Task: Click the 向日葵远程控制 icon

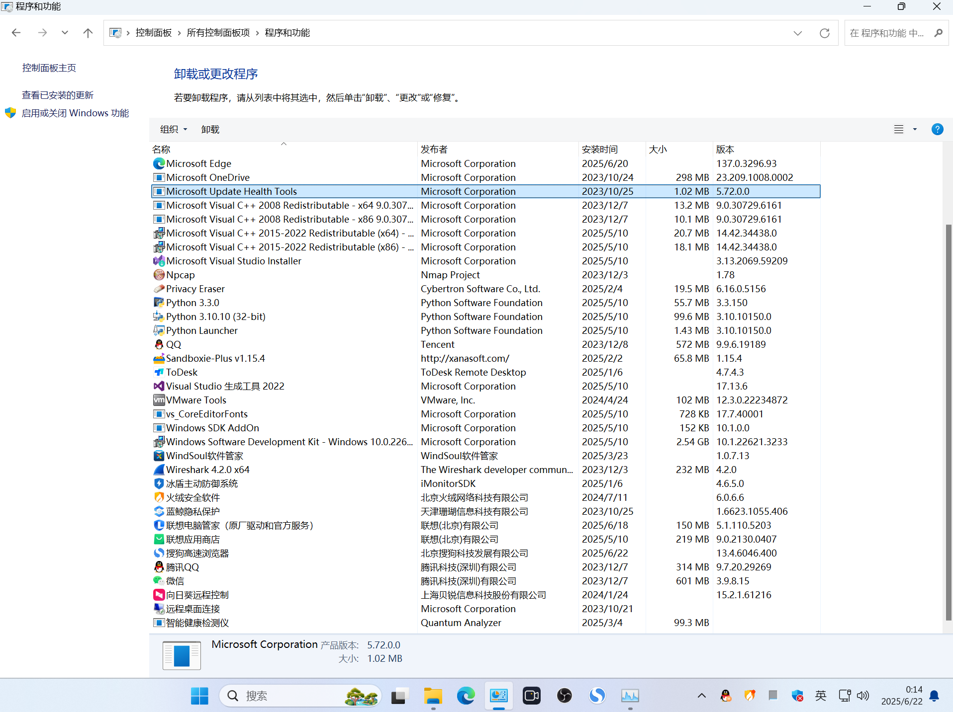Action: pos(159,595)
